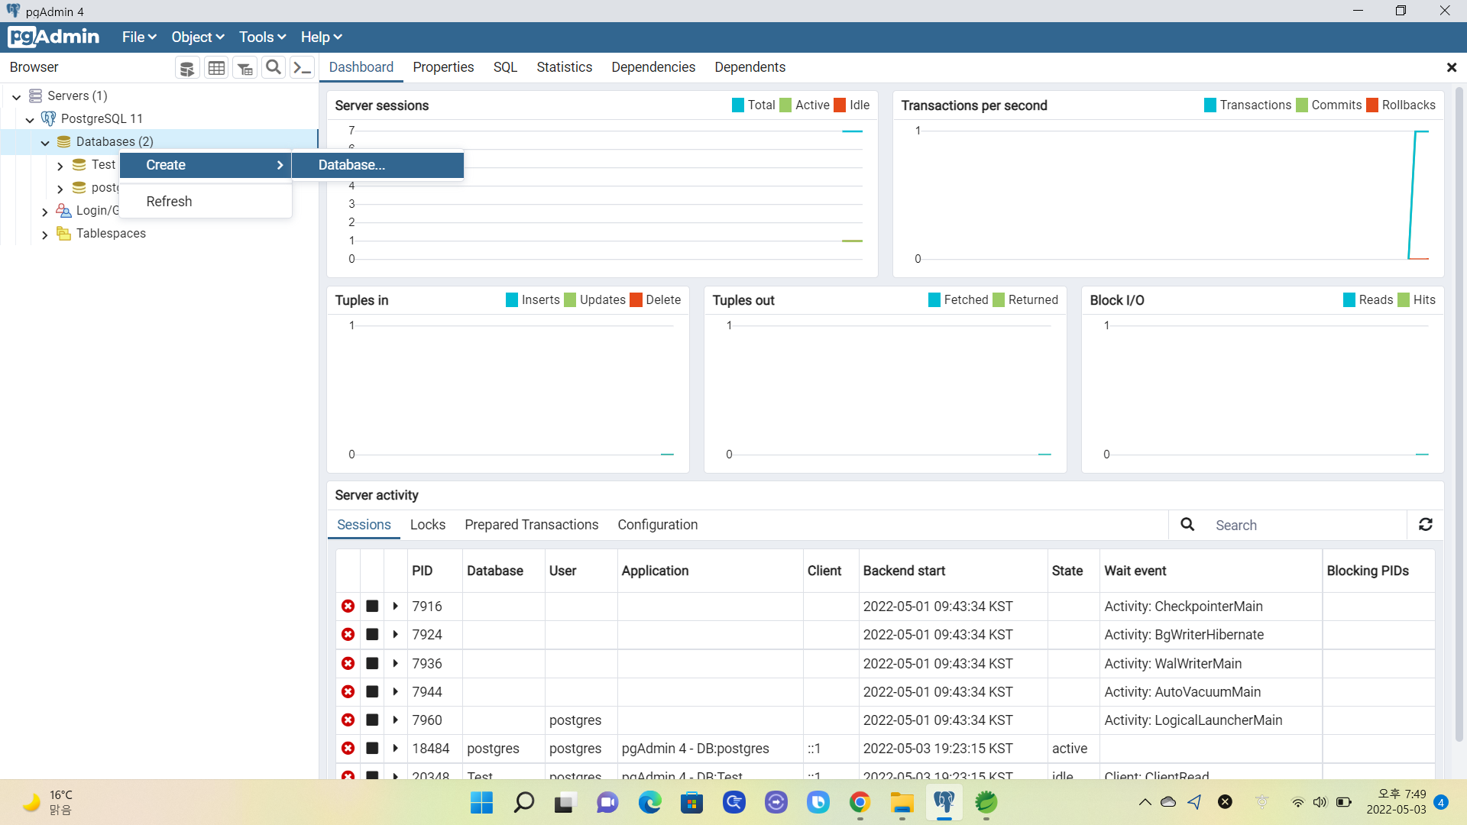The width and height of the screenshot is (1467, 825).
Task: Choose Refresh in the context menu
Action: pos(169,202)
